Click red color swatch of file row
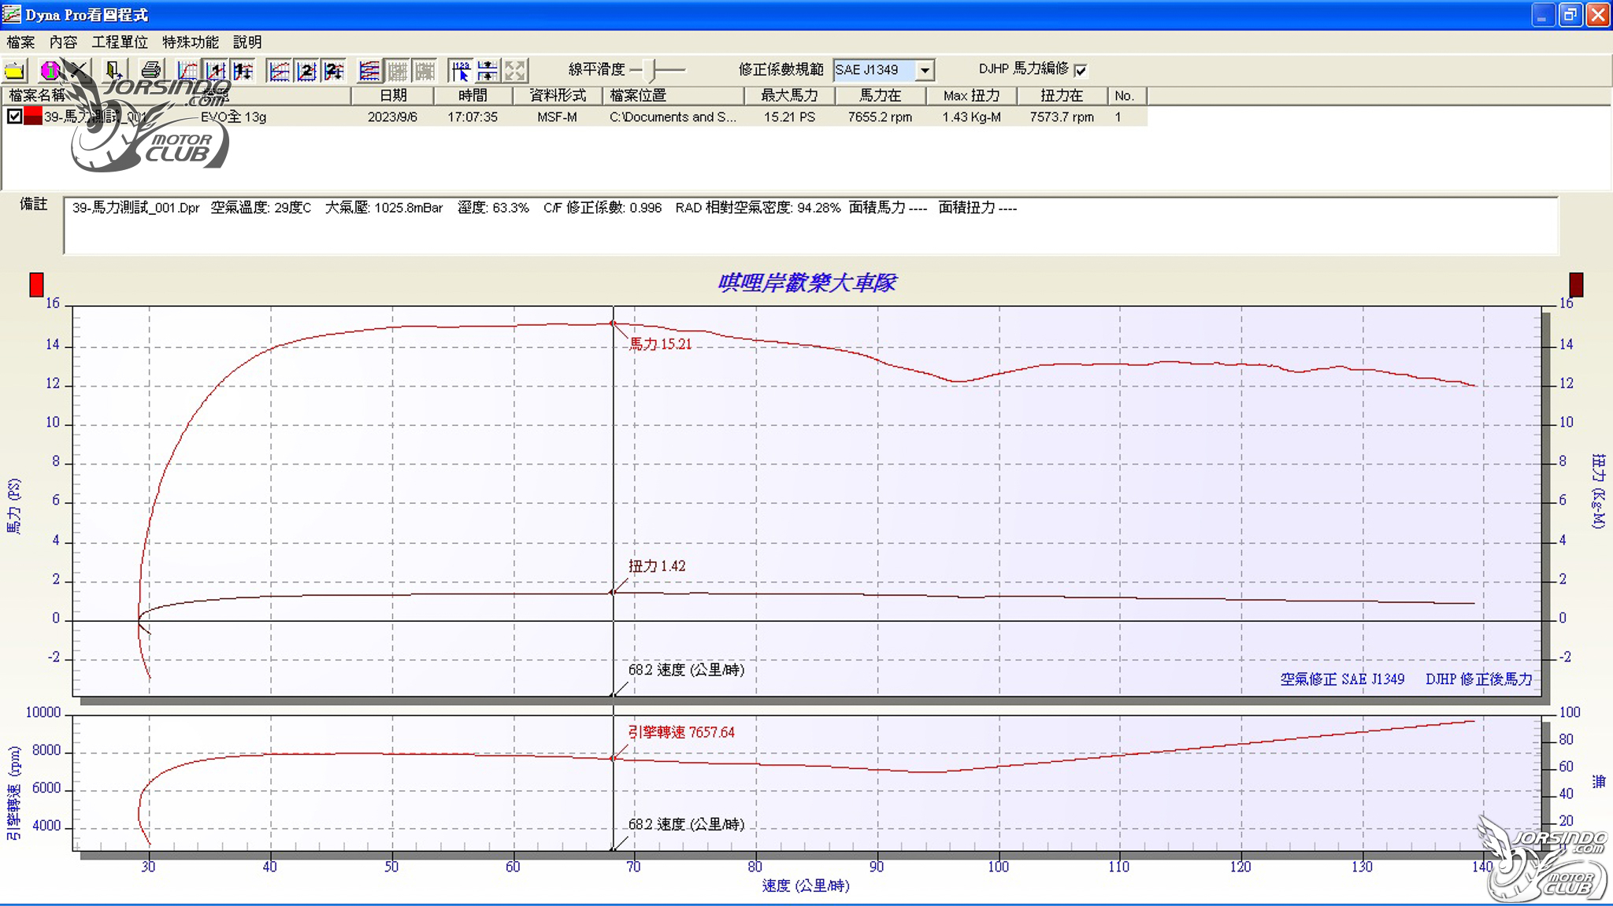Image resolution: width=1613 pixels, height=906 pixels. coord(32,116)
